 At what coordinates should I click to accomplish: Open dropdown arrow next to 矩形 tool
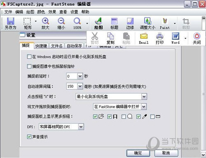coord(36,21)
